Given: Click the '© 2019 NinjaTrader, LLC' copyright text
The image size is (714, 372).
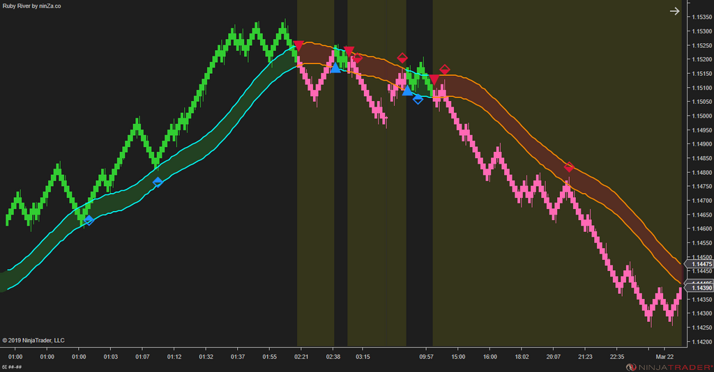Looking at the screenshot, I should [33, 340].
